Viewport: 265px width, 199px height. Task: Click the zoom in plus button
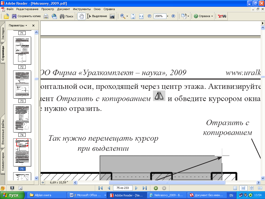(x=173, y=16)
